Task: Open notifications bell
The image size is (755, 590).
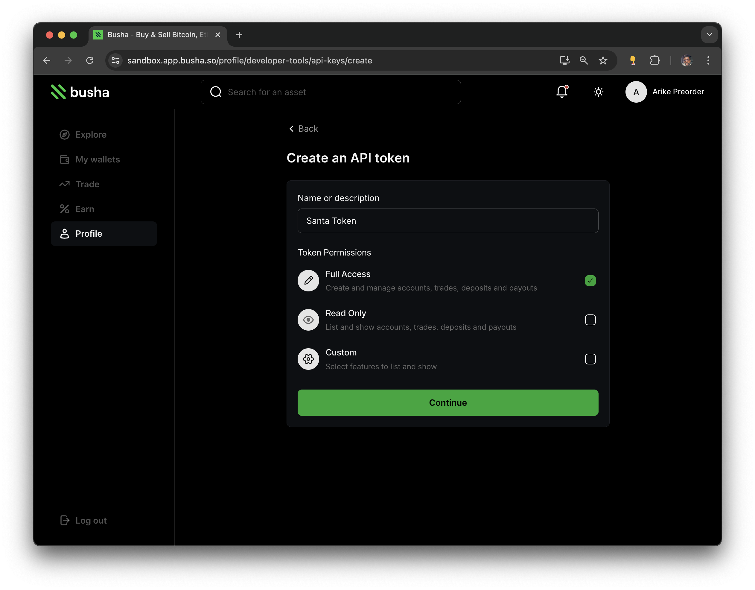Action: (561, 92)
